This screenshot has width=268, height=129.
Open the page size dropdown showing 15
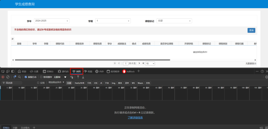coord(150,63)
